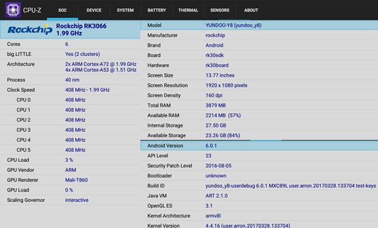Click the Model row YUNDOO-Y8 value
378x228 pixels.
click(233, 25)
